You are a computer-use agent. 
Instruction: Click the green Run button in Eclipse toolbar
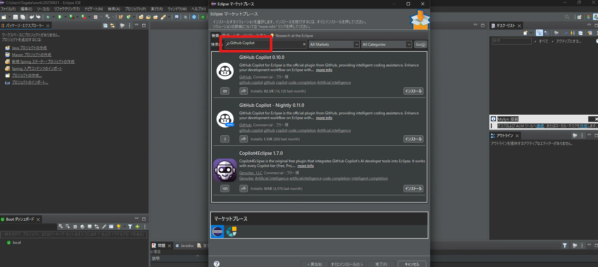[x=60, y=17]
